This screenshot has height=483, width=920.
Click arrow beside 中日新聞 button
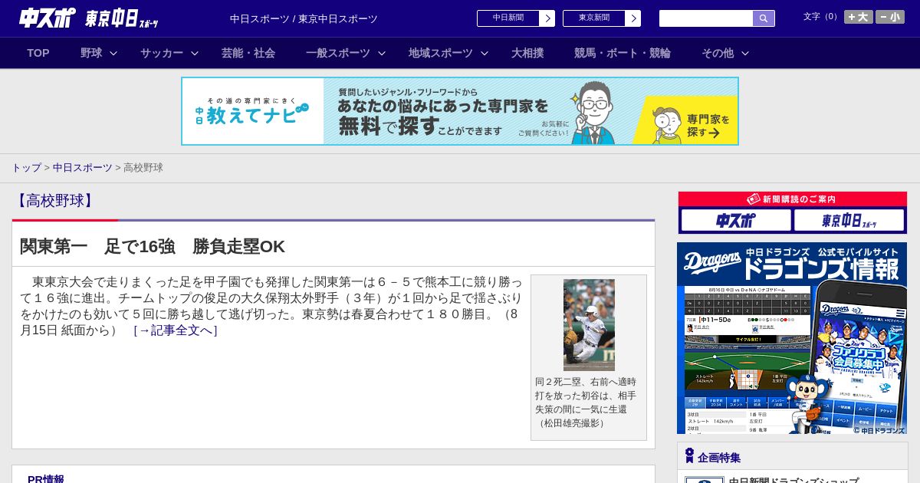(547, 18)
